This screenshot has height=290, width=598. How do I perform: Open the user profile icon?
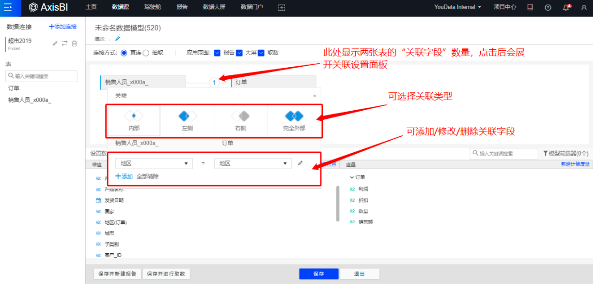point(584,7)
